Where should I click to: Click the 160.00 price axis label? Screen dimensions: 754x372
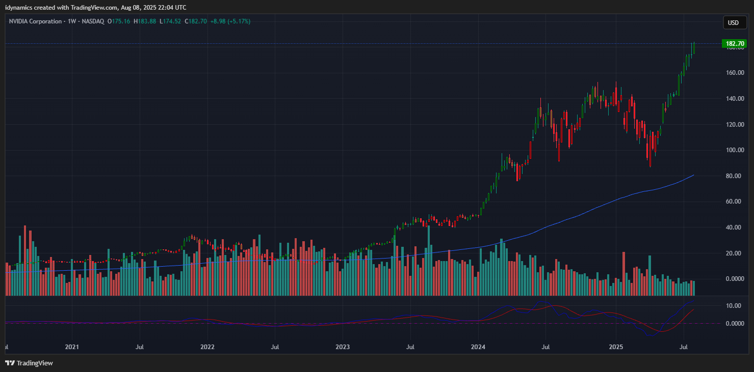[x=736, y=73]
